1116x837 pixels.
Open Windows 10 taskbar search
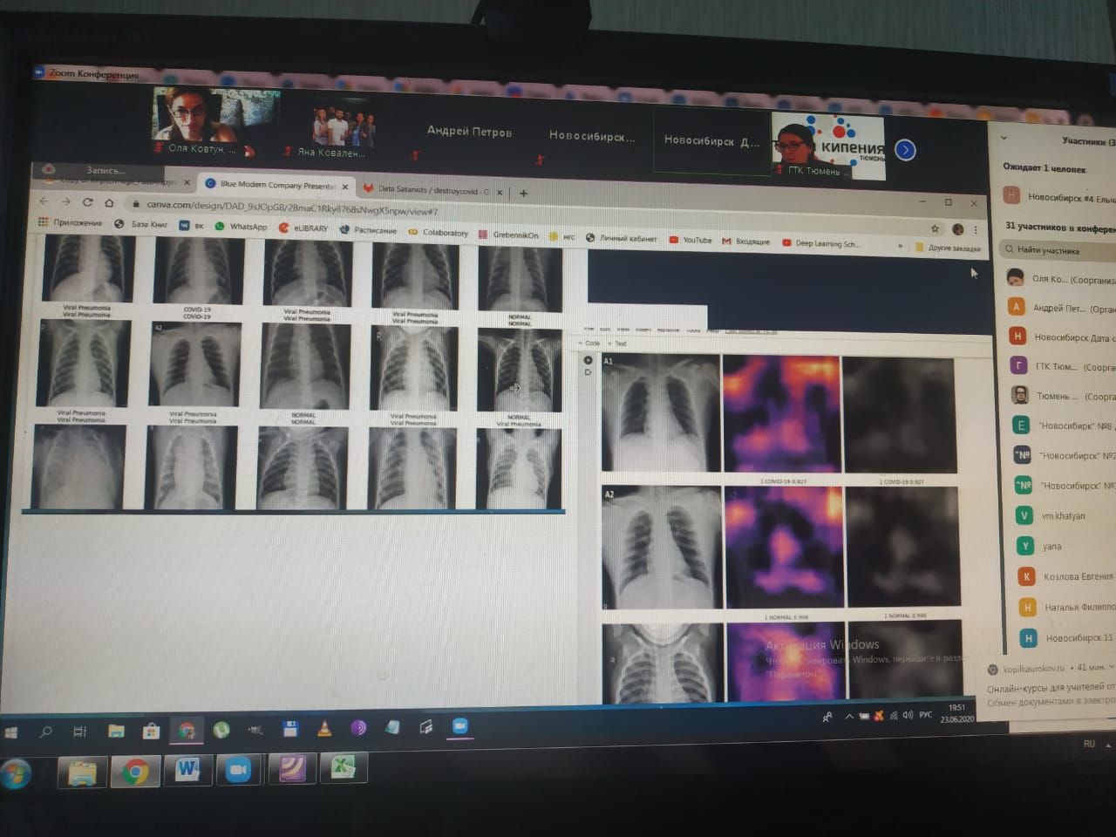(45, 732)
